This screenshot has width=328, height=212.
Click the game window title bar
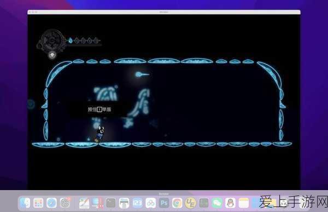pyautogui.click(x=164, y=12)
